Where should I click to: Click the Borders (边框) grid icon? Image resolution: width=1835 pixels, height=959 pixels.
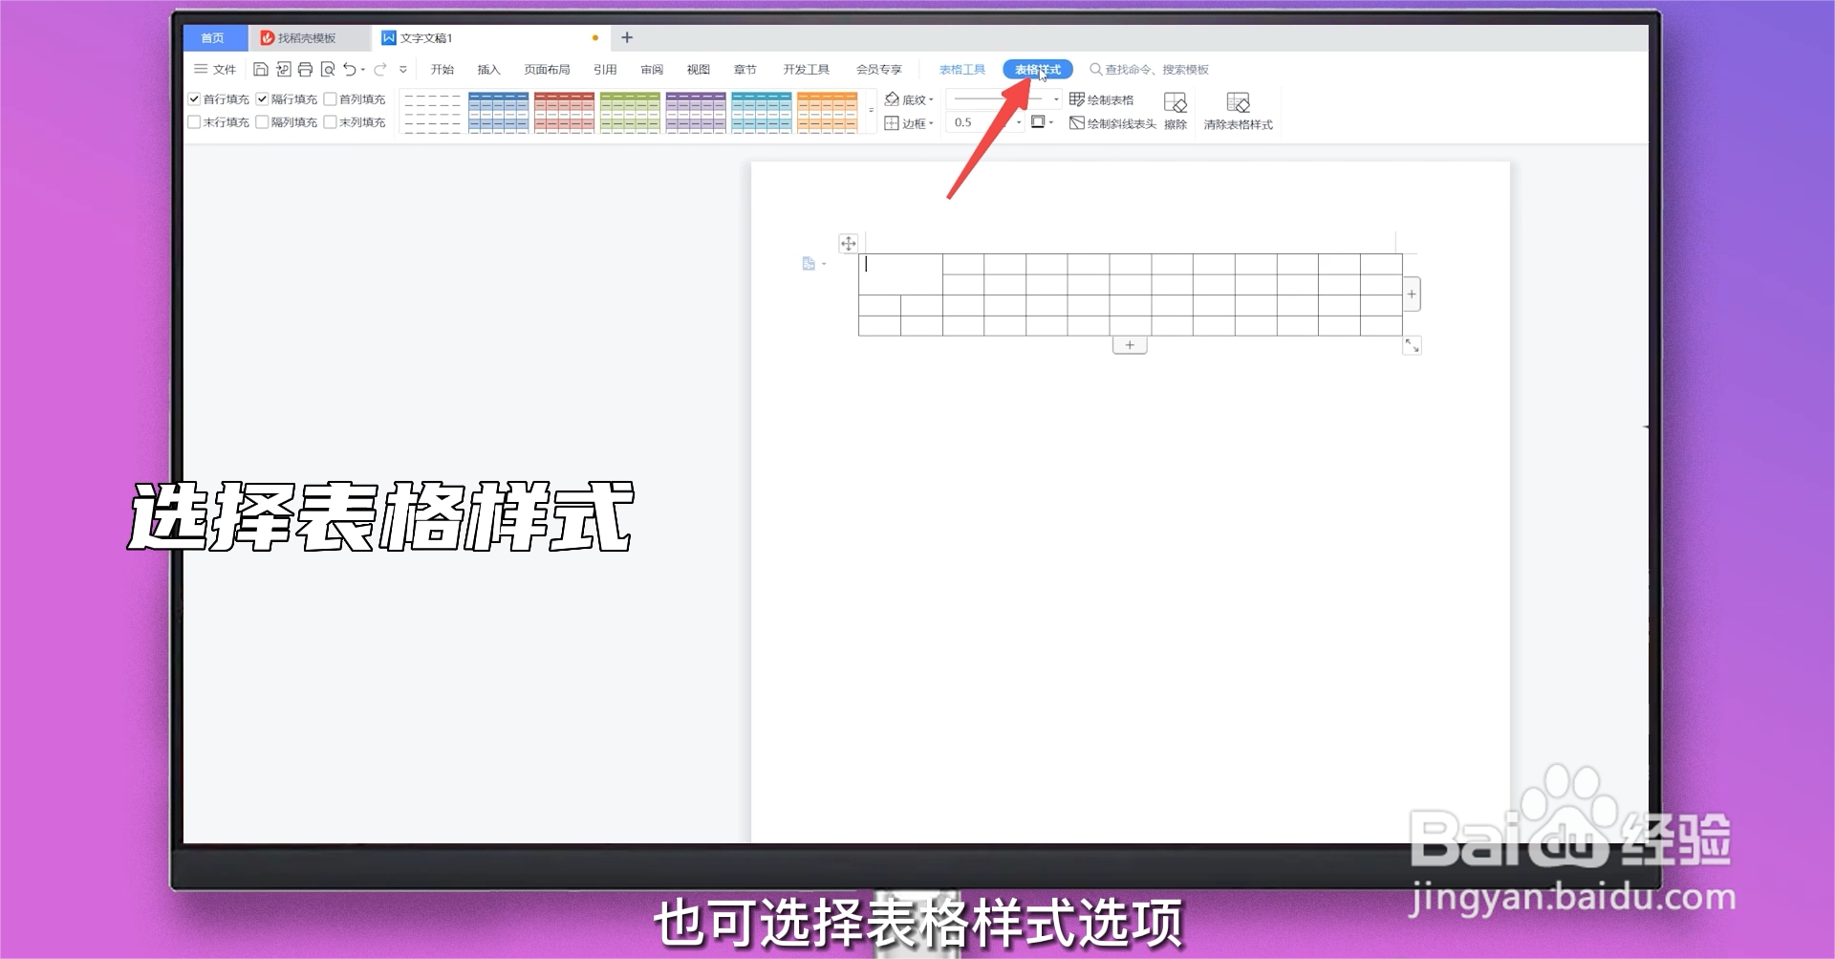coord(892,123)
